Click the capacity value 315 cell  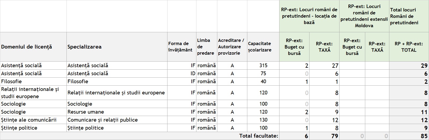tap(263, 65)
